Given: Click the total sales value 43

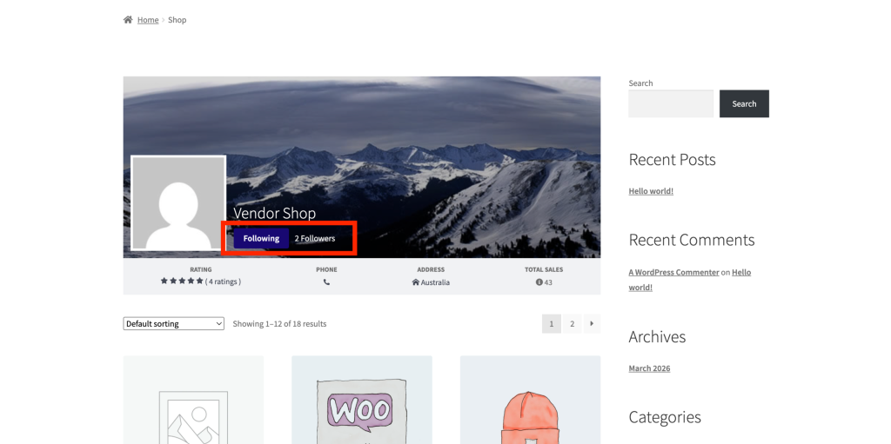Looking at the screenshot, I should click(x=548, y=282).
